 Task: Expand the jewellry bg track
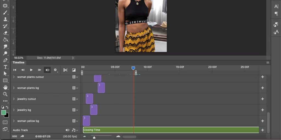14,110
